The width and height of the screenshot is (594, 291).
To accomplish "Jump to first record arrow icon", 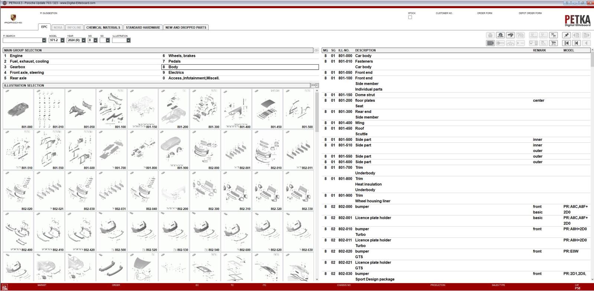I will point(566,43).
